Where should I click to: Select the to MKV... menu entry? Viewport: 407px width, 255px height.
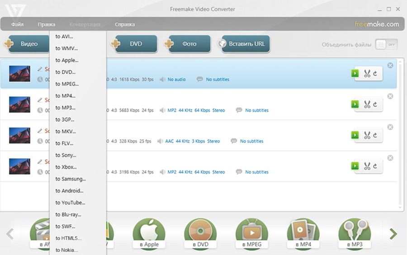pyautogui.click(x=66, y=132)
